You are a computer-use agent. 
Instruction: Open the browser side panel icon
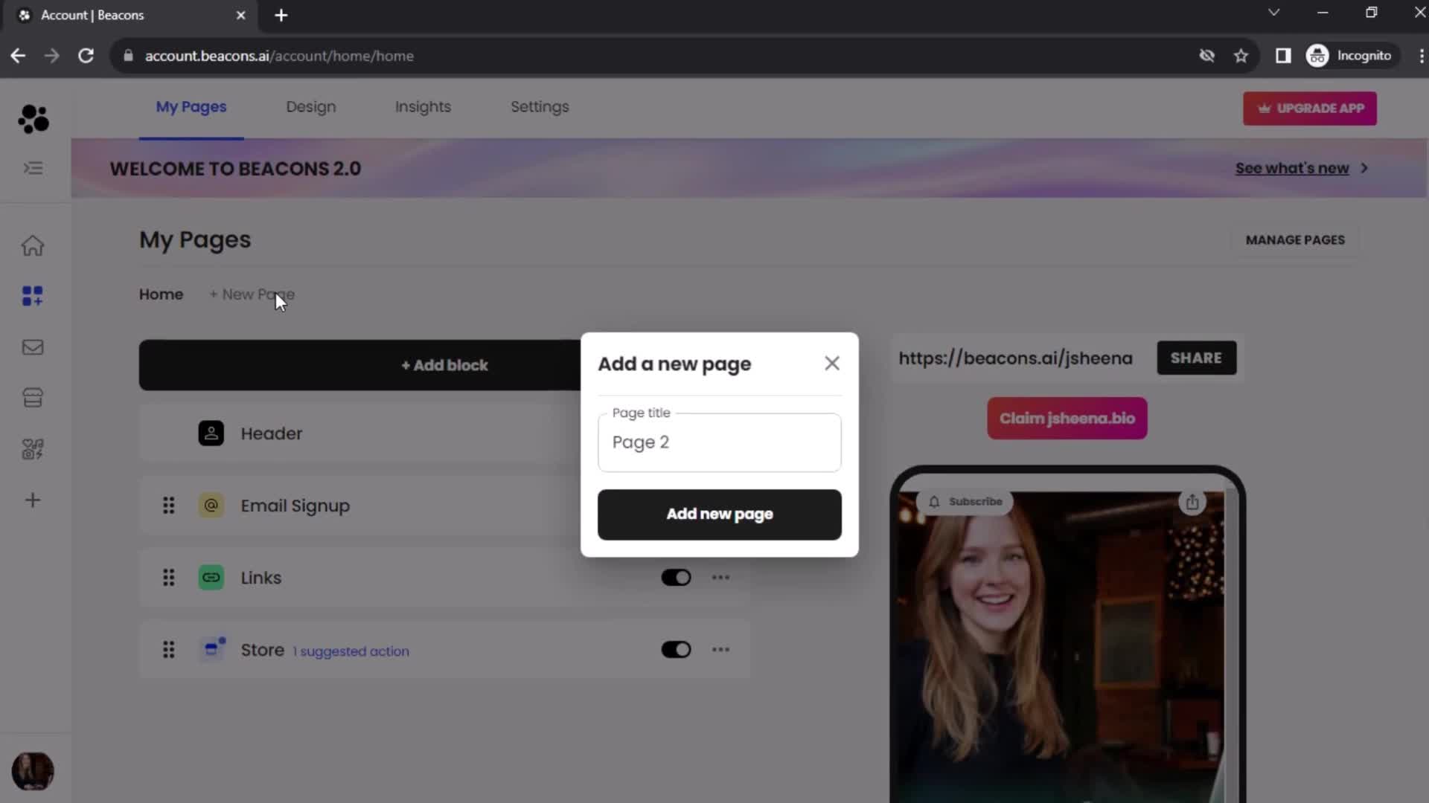(1283, 56)
